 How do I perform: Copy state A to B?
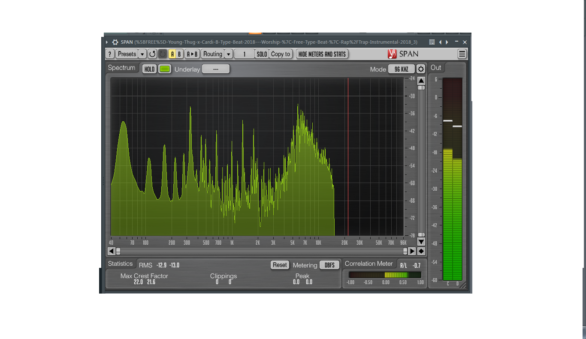pos(192,54)
